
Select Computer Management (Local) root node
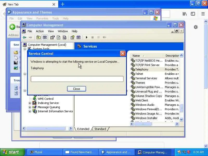click(x=47, y=45)
